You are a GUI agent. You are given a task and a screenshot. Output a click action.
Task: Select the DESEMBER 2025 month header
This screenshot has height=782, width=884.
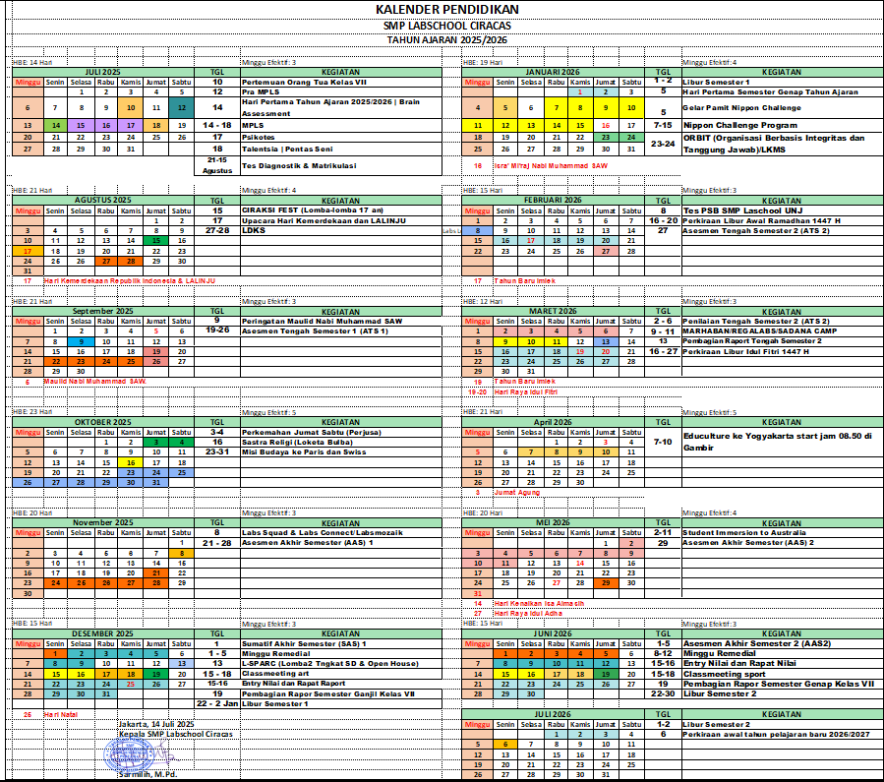pyautogui.click(x=102, y=633)
